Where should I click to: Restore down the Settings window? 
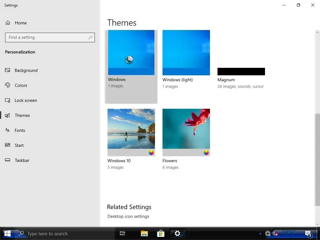pyautogui.click(x=298, y=5)
